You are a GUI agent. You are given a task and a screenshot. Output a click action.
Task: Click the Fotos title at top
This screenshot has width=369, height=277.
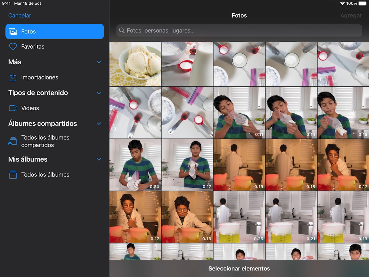[x=239, y=15]
